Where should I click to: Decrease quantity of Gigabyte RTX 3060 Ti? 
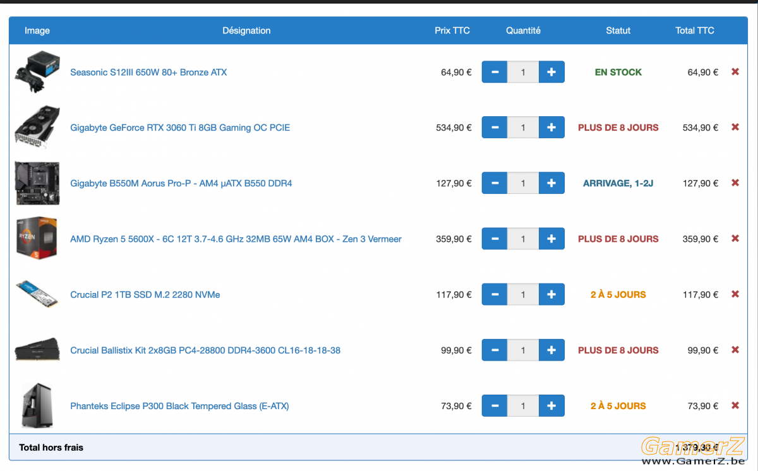coord(495,128)
